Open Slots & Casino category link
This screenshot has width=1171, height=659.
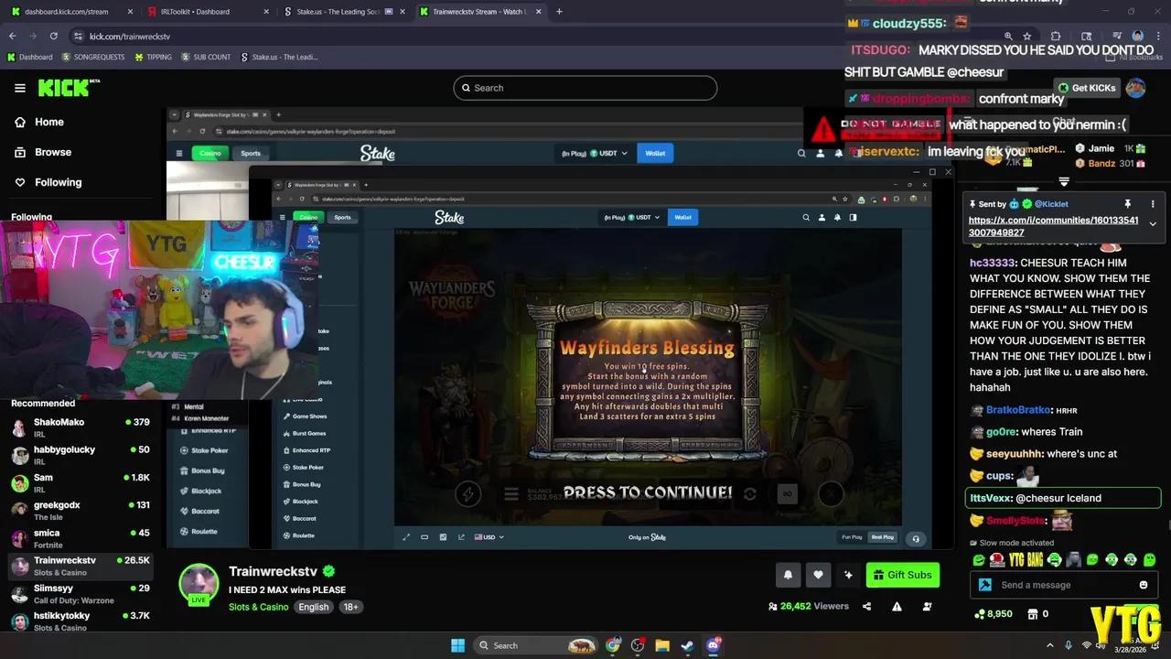click(x=258, y=607)
